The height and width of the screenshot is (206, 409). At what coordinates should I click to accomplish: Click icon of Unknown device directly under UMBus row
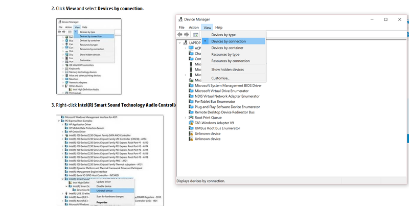[x=191, y=133]
